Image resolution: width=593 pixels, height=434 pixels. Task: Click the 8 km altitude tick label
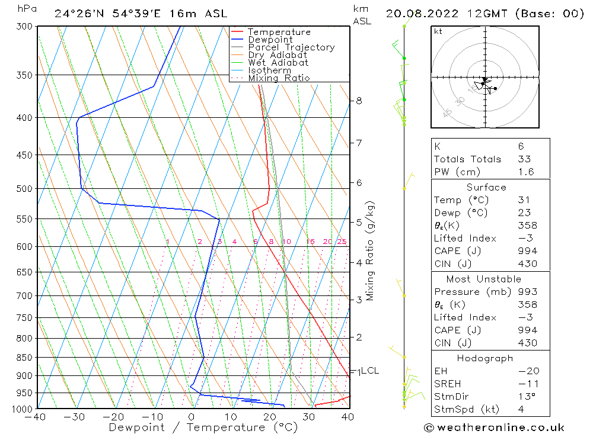tap(359, 101)
